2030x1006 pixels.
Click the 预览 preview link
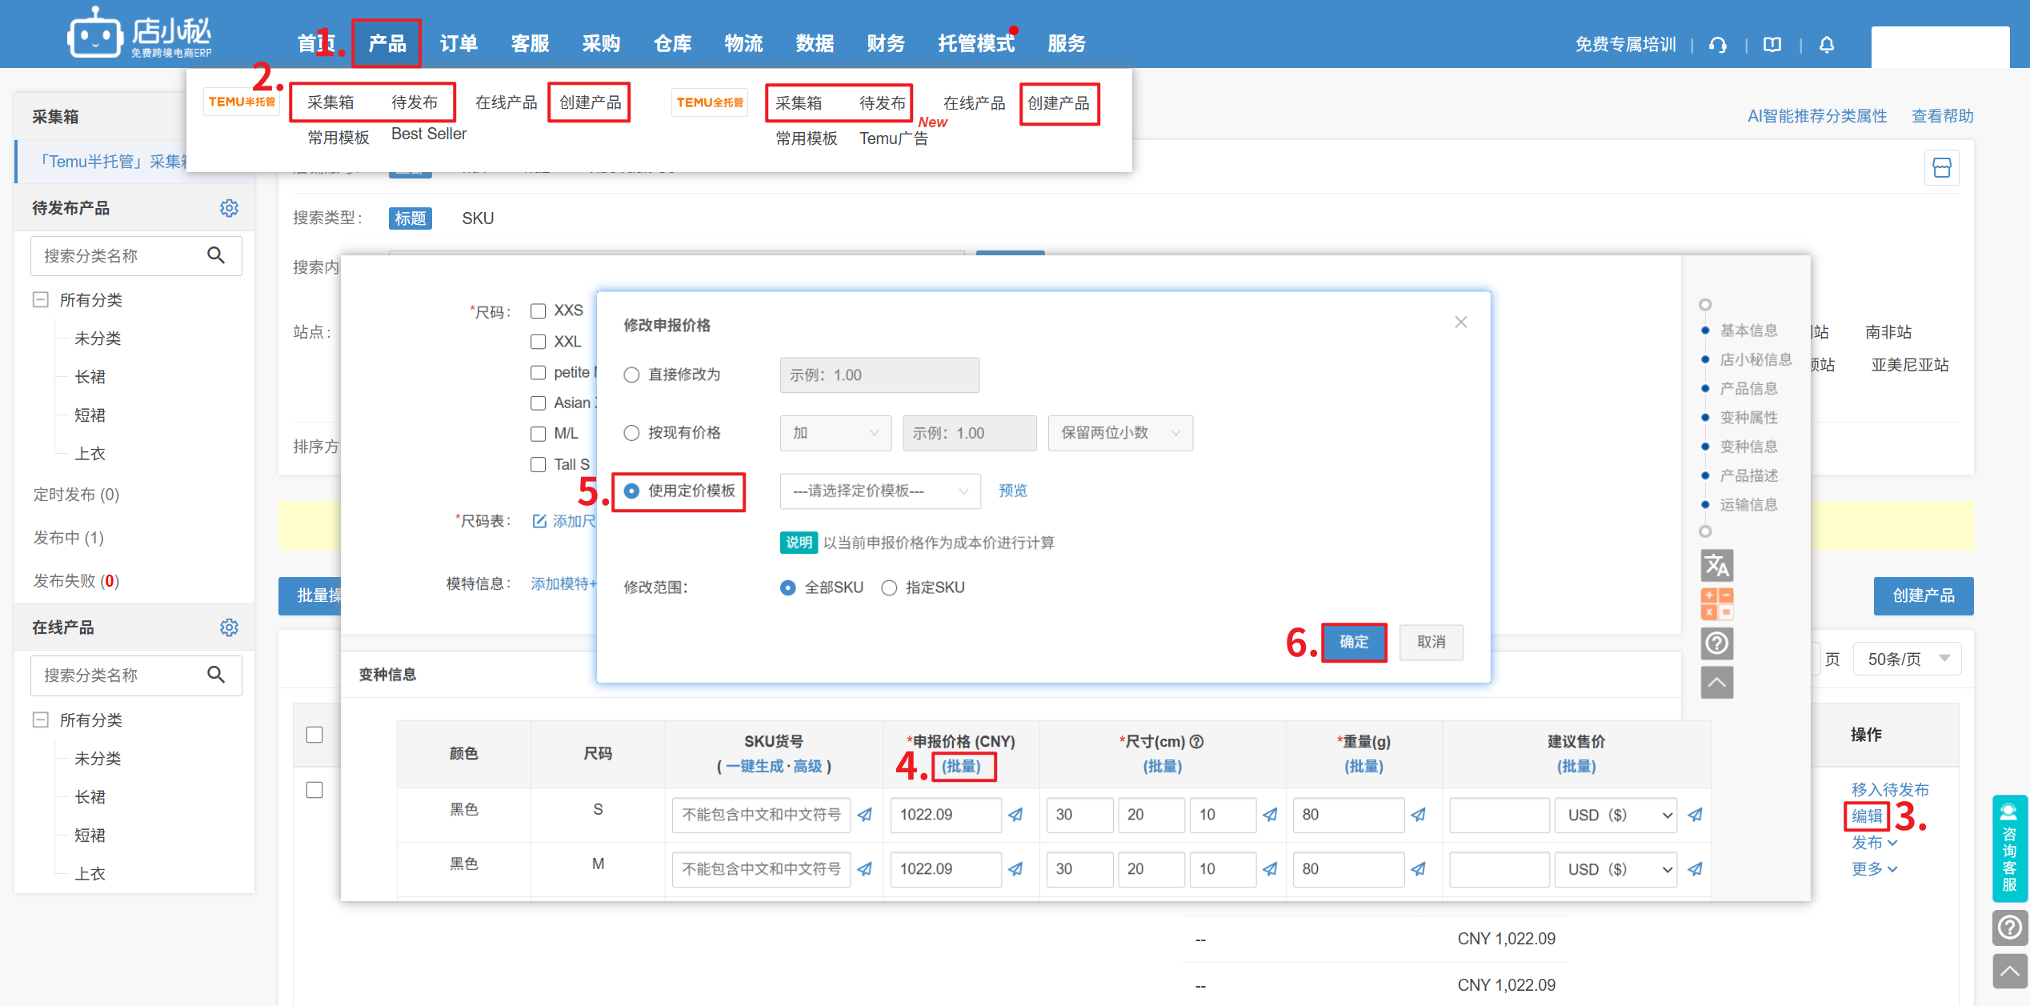click(1012, 491)
